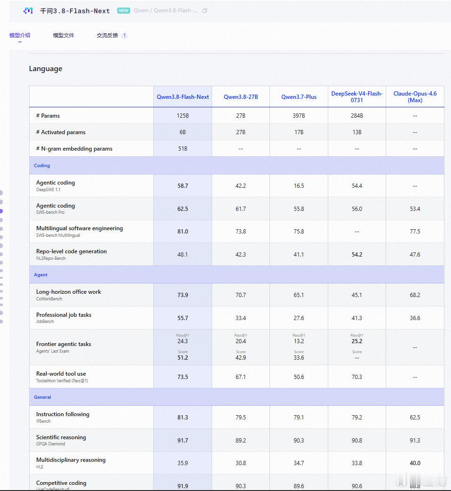The height and width of the screenshot is (491, 451).
Task: Click the Multilingual software engineering row label
Action: [79, 228]
